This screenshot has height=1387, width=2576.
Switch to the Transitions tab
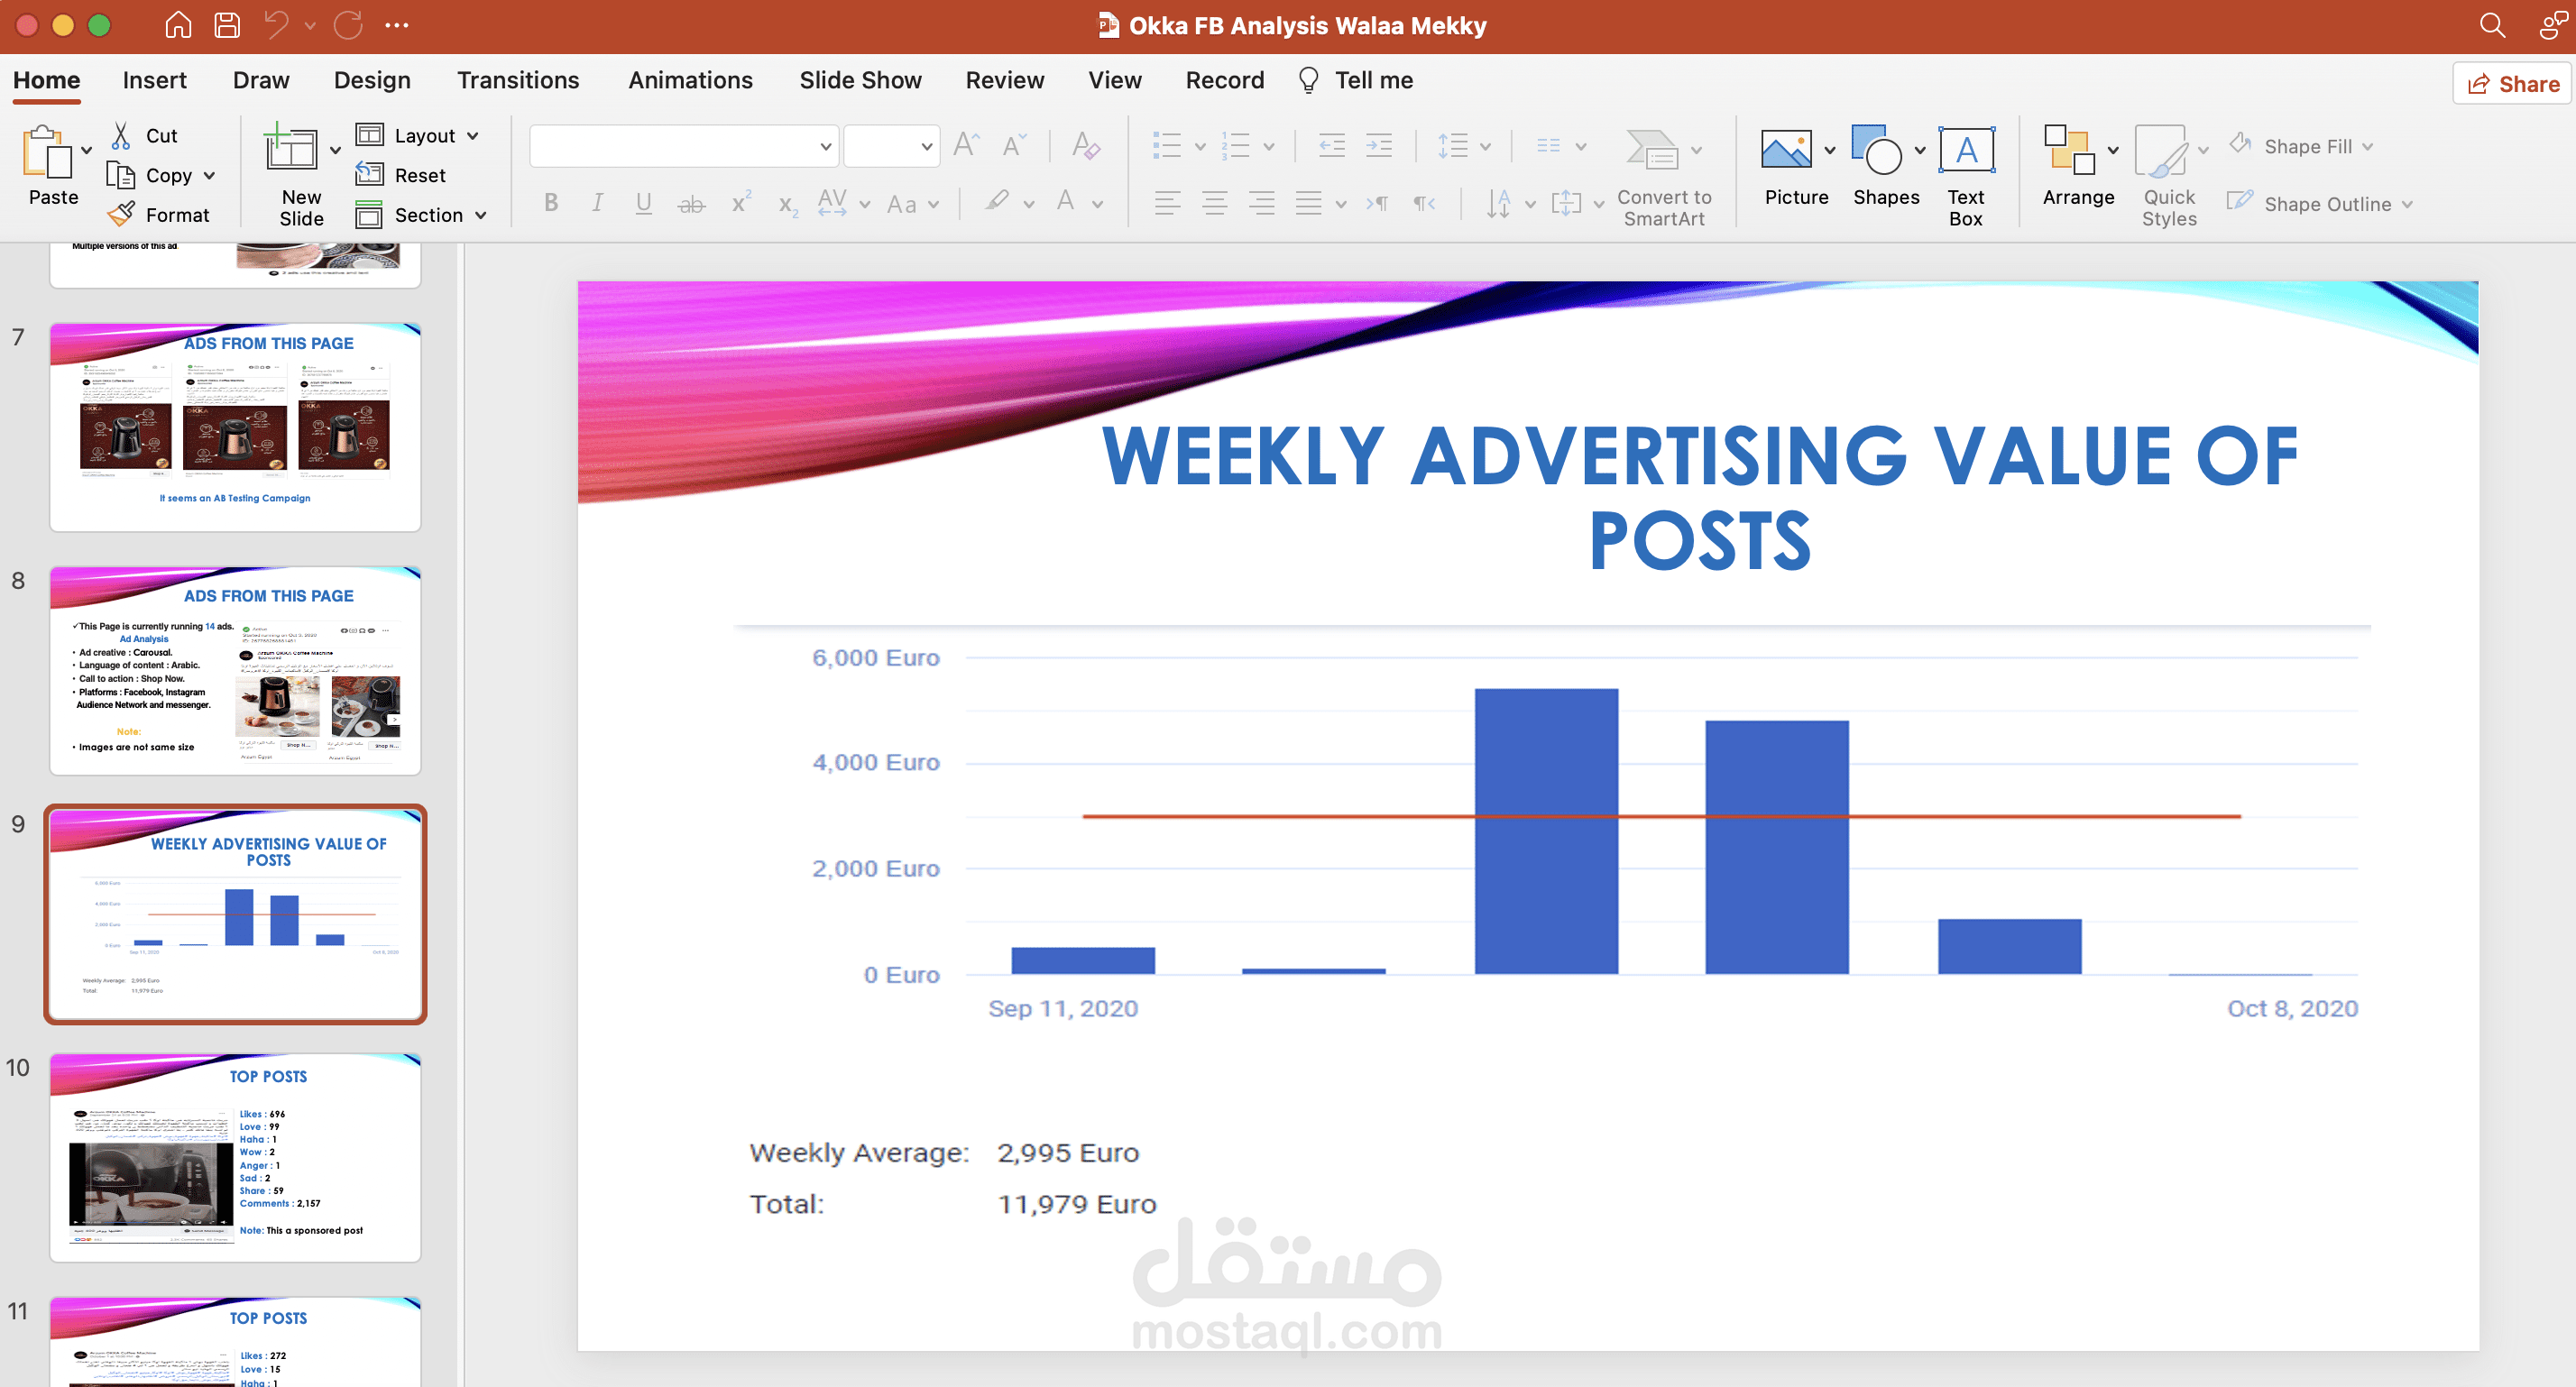click(x=517, y=80)
